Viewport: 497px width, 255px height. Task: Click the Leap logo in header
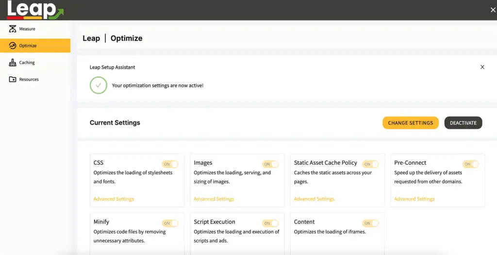click(35, 10)
